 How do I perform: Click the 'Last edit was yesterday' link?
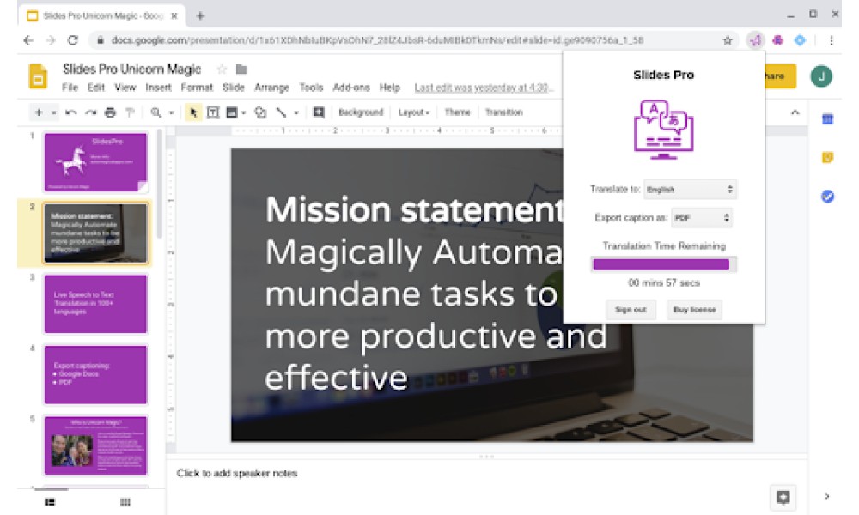[484, 88]
